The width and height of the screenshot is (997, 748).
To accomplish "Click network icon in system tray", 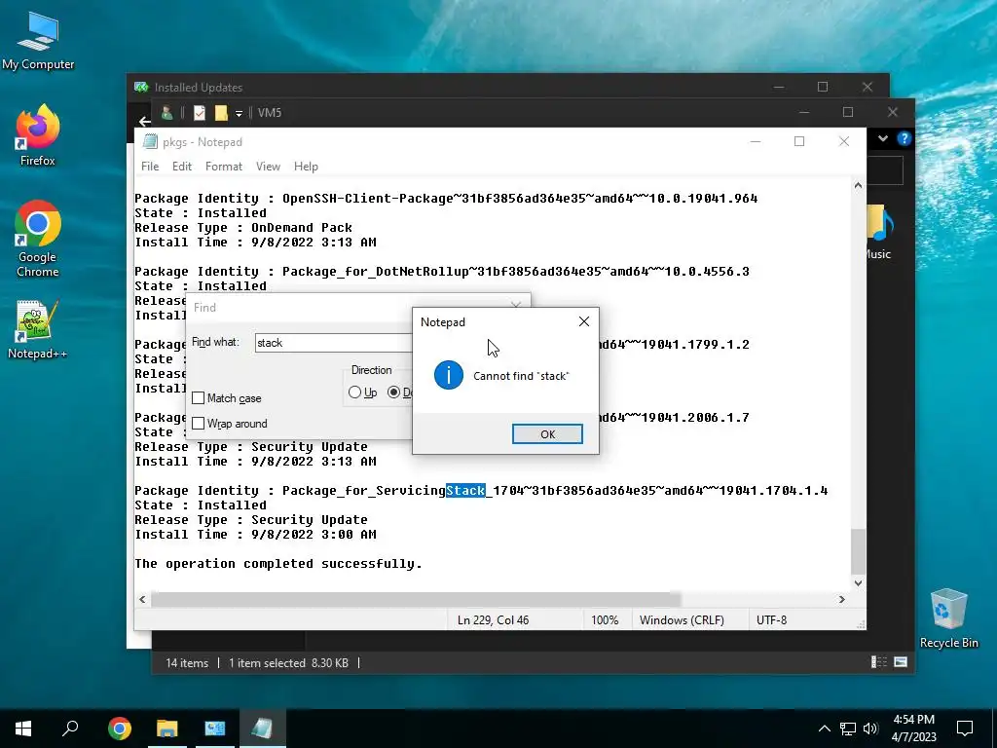I will pyautogui.click(x=848, y=729).
